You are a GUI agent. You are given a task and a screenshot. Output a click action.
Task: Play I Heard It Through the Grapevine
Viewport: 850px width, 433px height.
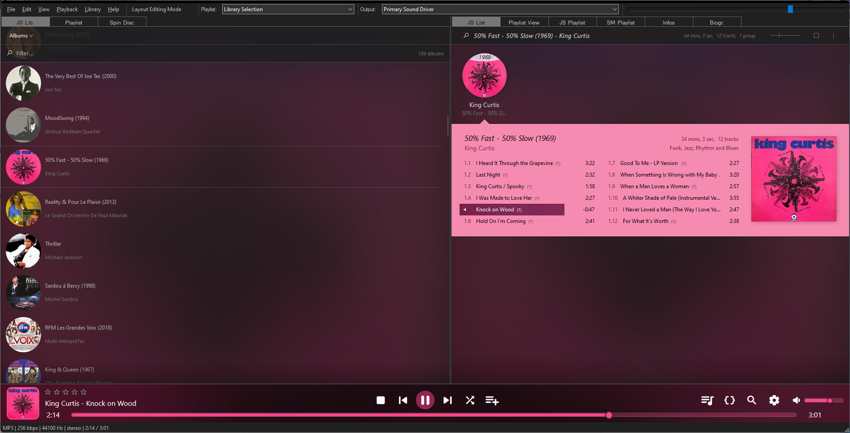click(x=529, y=163)
